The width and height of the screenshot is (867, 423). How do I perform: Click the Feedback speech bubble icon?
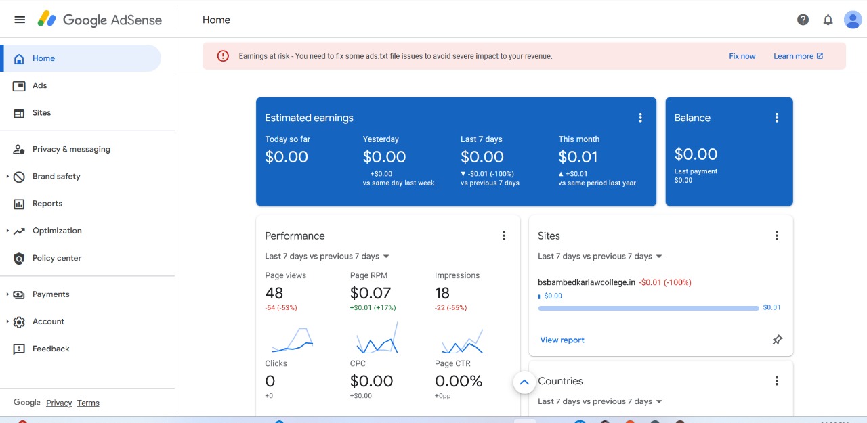click(x=19, y=349)
